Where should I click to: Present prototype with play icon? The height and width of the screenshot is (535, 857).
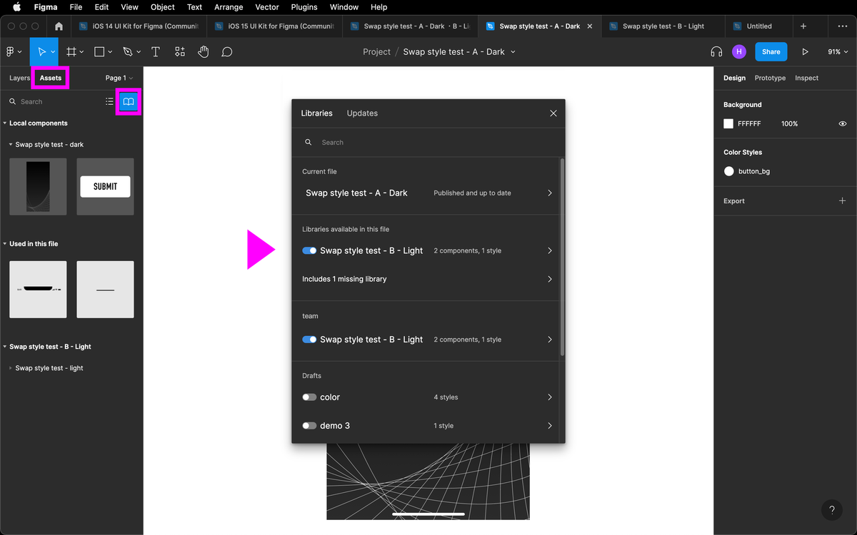coord(806,52)
